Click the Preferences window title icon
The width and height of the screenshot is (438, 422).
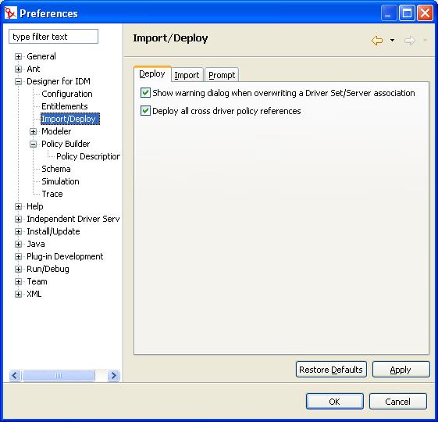(11, 13)
